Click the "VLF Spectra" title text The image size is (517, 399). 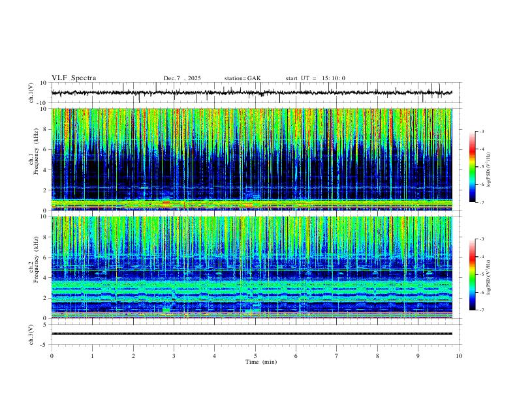pyautogui.click(x=74, y=78)
